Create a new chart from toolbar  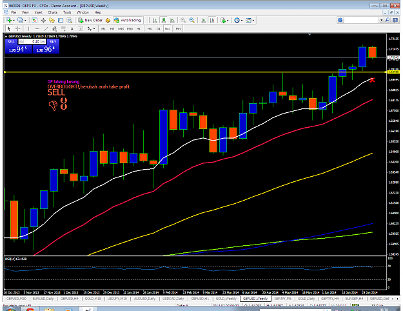coord(9,20)
